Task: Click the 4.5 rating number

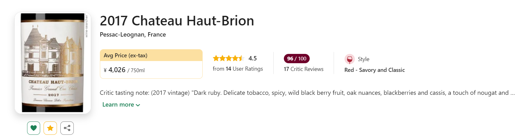Action: coord(252,58)
